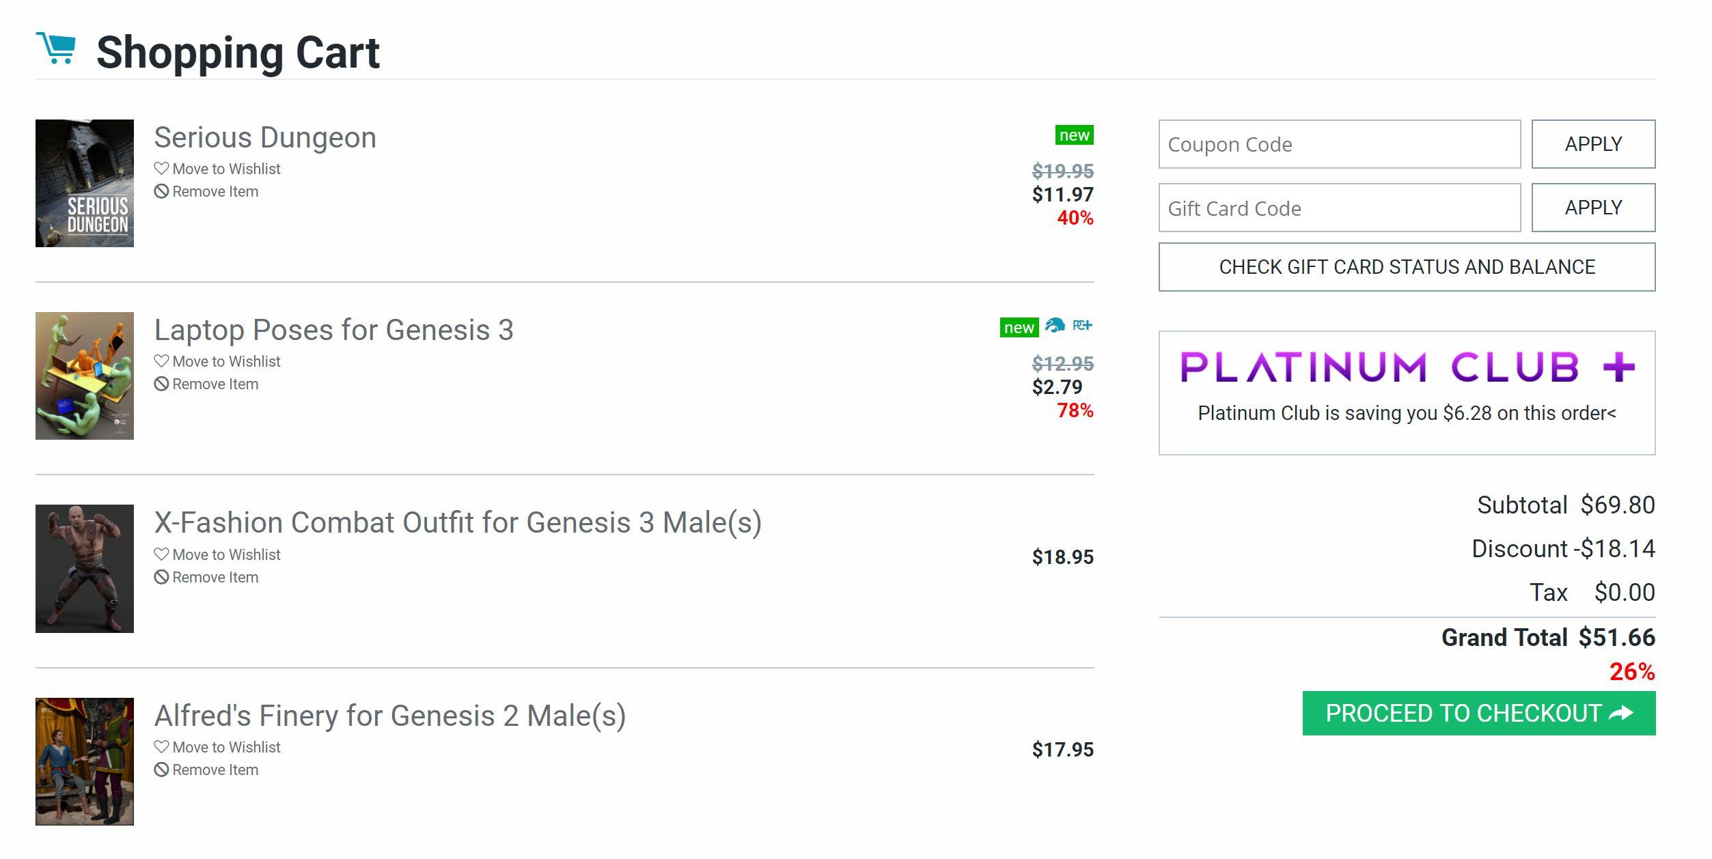Check gift card status and balance
This screenshot has height=859, width=1712.
(x=1407, y=267)
